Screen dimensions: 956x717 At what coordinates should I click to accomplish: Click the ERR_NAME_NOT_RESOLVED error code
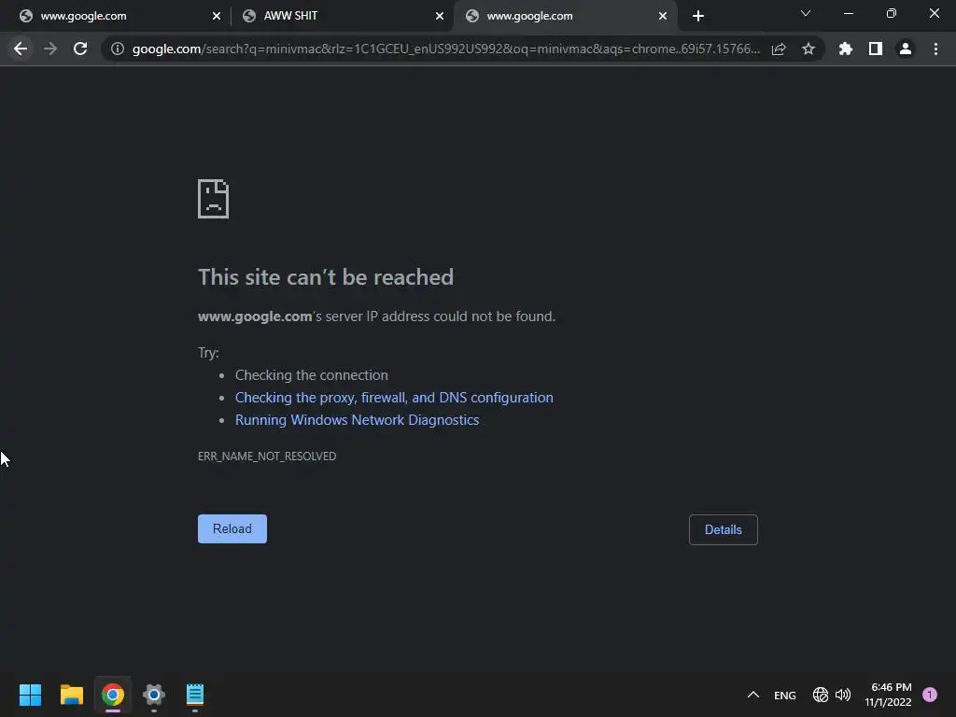267,456
